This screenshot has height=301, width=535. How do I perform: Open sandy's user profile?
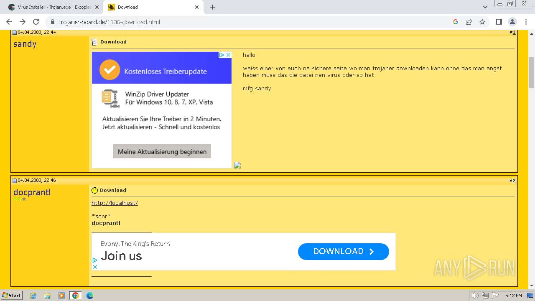25,44
